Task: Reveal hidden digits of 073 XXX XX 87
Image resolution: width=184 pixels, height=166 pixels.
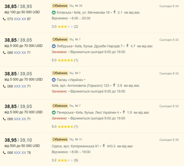Action: 20,19
